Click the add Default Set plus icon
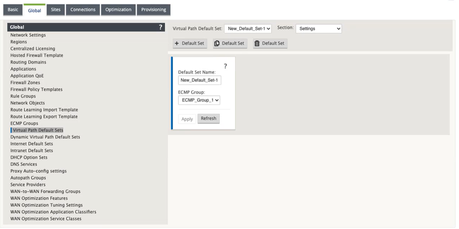 point(177,43)
